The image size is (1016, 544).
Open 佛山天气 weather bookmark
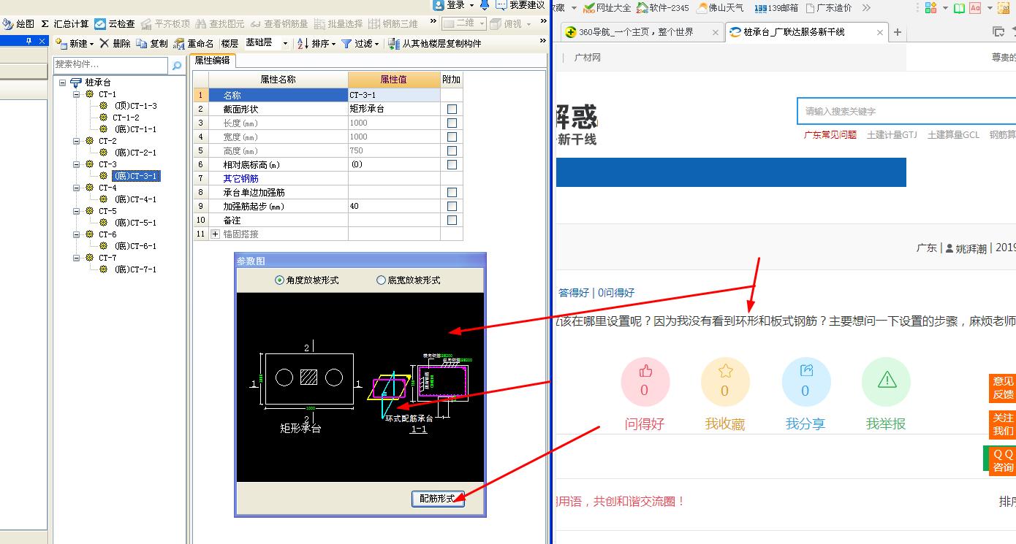pyautogui.click(x=721, y=8)
